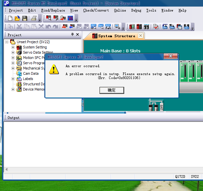Click the 确定 button in error dialog
This screenshot has width=203, height=191.
click(x=112, y=90)
